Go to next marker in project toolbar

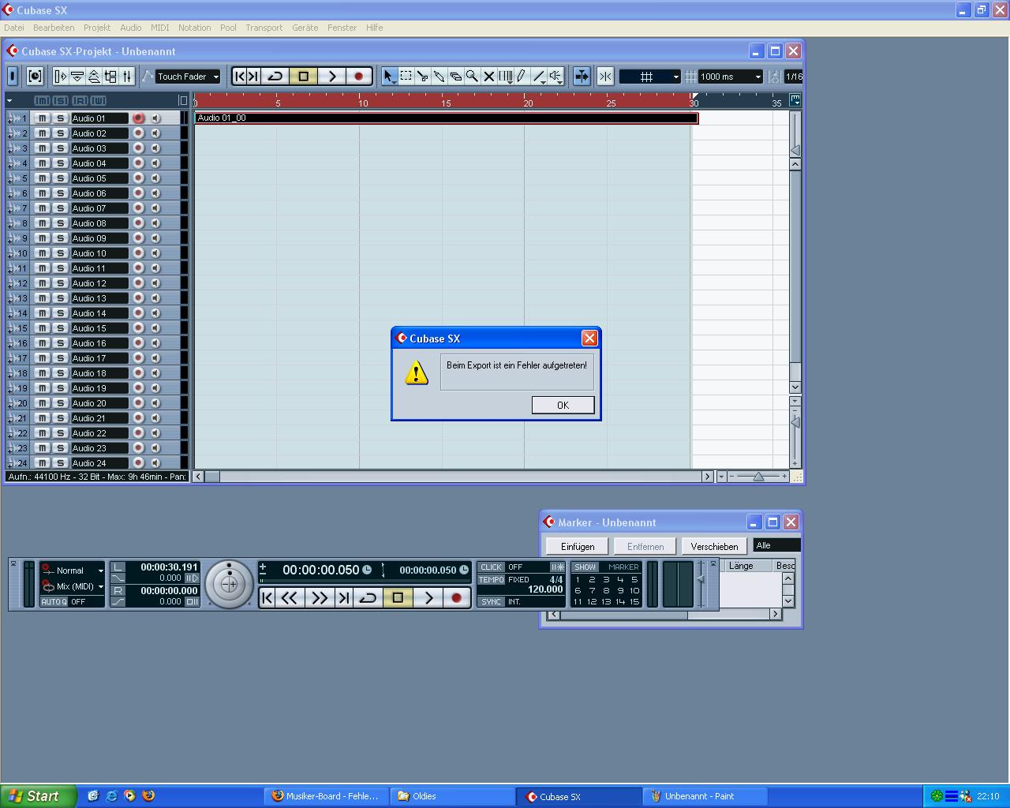click(x=253, y=77)
